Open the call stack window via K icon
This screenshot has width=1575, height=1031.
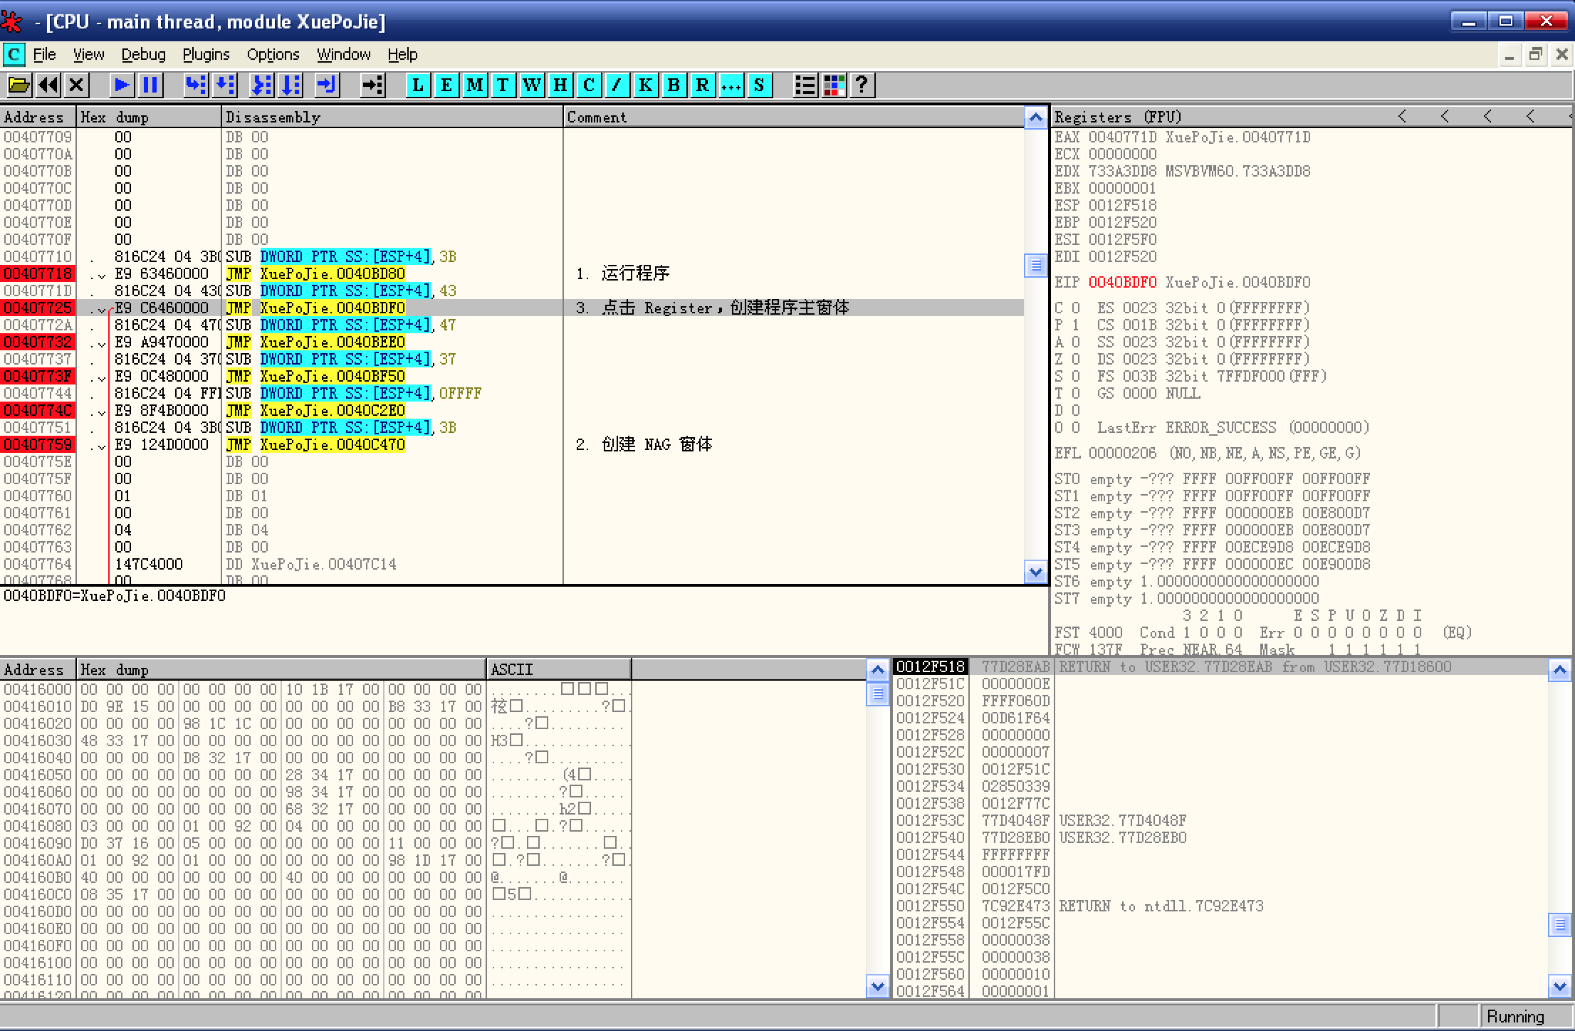click(645, 85)
